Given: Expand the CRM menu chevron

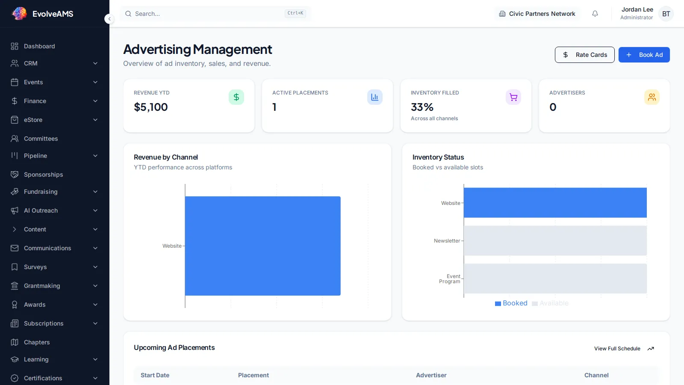Looking at the screenshot, I should click(95, 63).
